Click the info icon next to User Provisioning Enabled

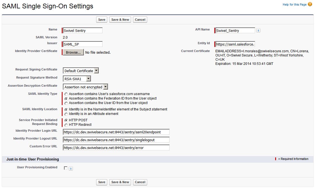pos(71,168)
